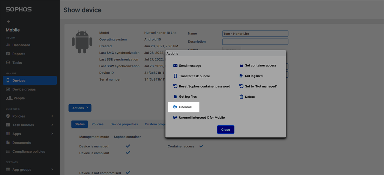Click the Documents file icon
The height and width of the screenshot is (175, 384).
pyautogui.click(x=8, y=143)
